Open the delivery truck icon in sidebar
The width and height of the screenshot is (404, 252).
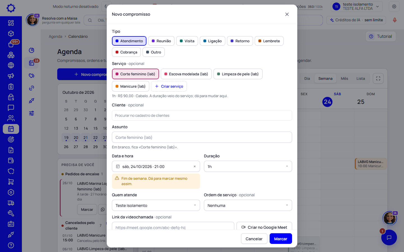pos(11,203)
